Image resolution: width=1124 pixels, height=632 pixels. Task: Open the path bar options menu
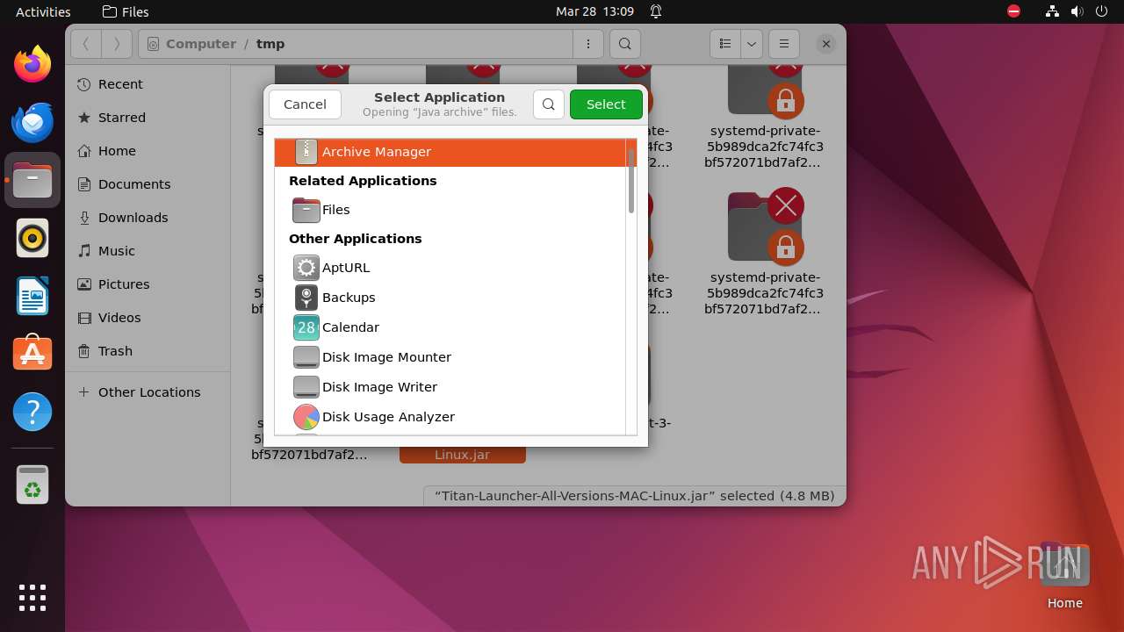pos(587,44)
